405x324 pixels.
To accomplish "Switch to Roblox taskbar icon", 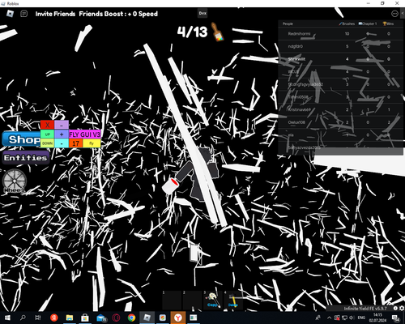I will (x=147, y=318).
